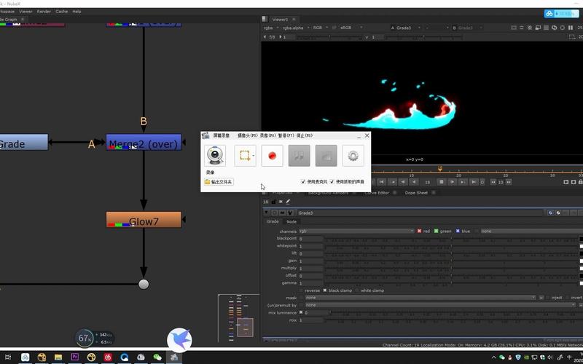This screenshot has width=583, height=364.
Task: Select the Glow7 node
Action: point(144,220)
